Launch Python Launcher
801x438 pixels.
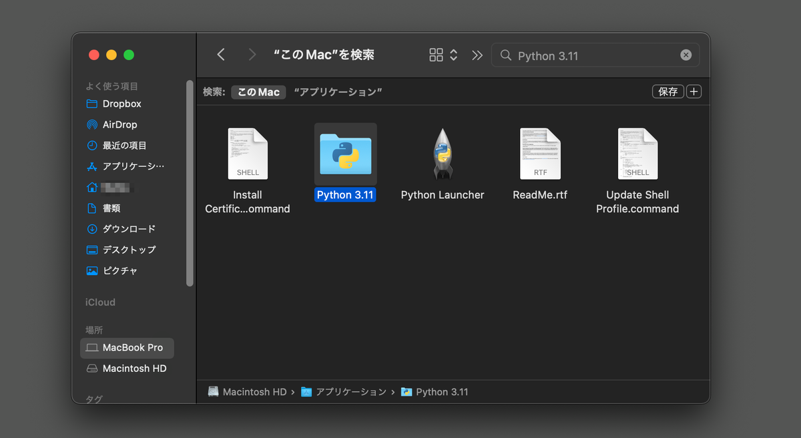(x=443, y=154)
